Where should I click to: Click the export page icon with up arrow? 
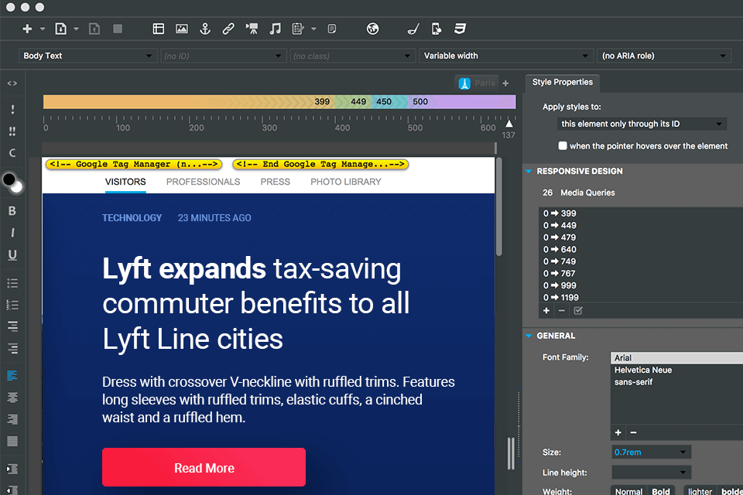[94, 29]
